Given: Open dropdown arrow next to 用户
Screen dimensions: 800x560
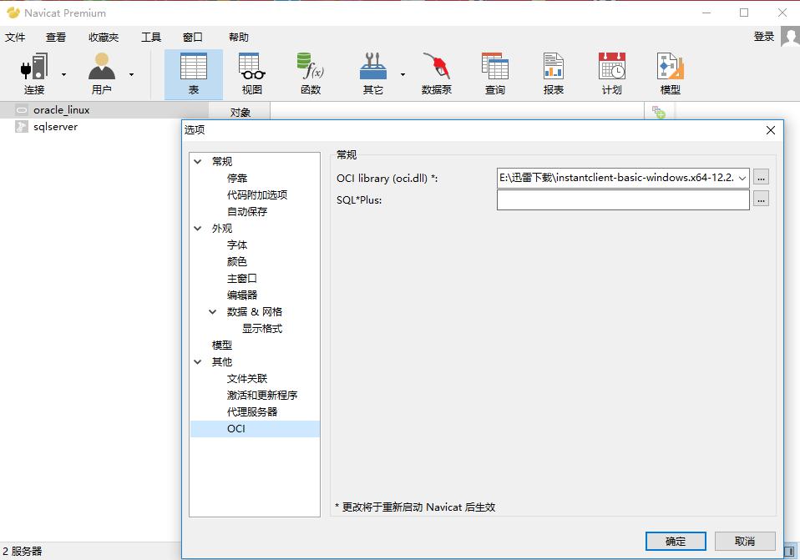Looking at the screenshot, I should 131,74.
